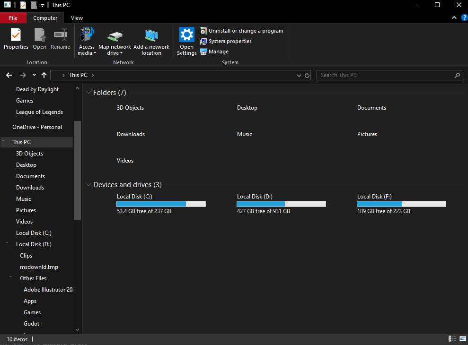Click the Add a network location icon

pyautogui.click(x=151, y=35)
